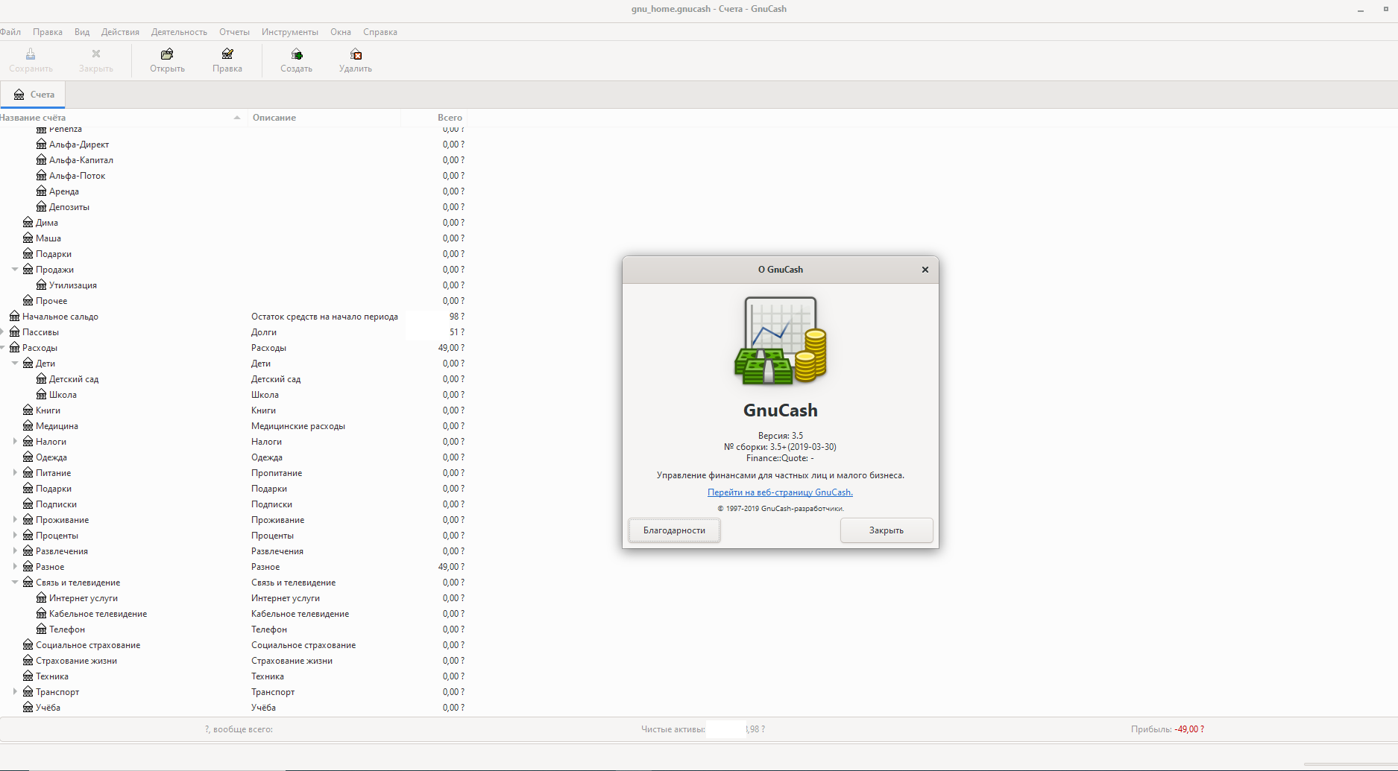
Task: Click the bank icon next to Депозиты
Action: [x=42, y=207]
